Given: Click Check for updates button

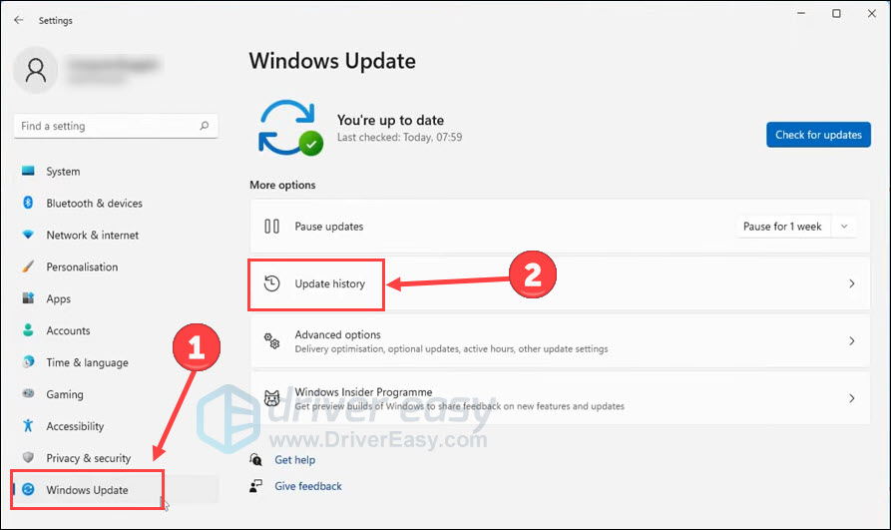Looking at the screenshot, I should coord(818,135).
